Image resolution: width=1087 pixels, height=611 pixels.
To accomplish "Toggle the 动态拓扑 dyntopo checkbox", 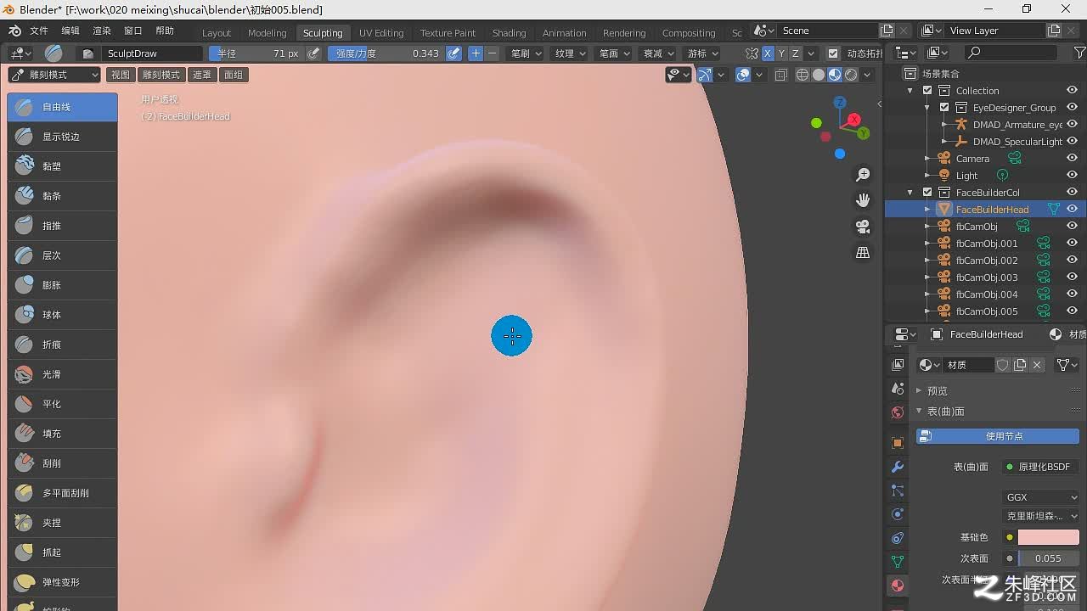I will coord(833,53).
